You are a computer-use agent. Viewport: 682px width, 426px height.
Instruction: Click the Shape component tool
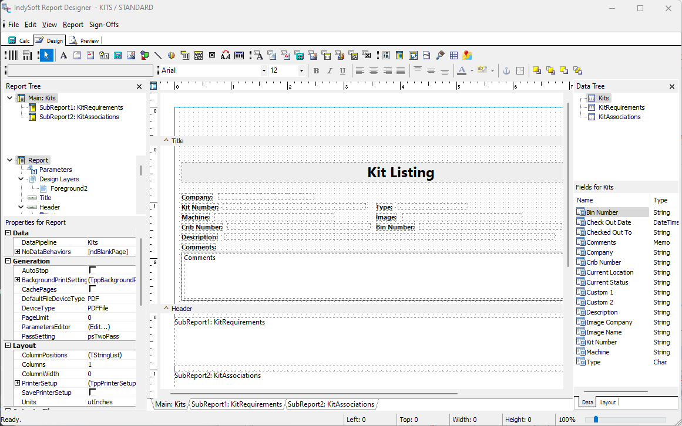(x=145, y=55)
